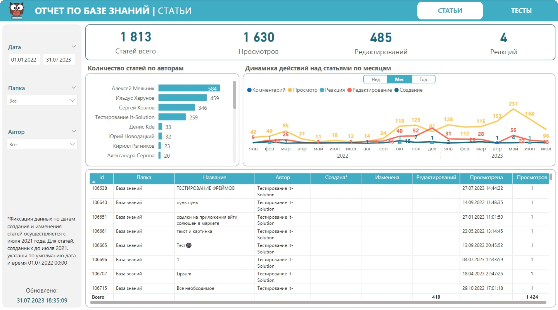The image size is (558, 310).
Task: Click the start date field 01.01.2022
Action: click(24, 60)
